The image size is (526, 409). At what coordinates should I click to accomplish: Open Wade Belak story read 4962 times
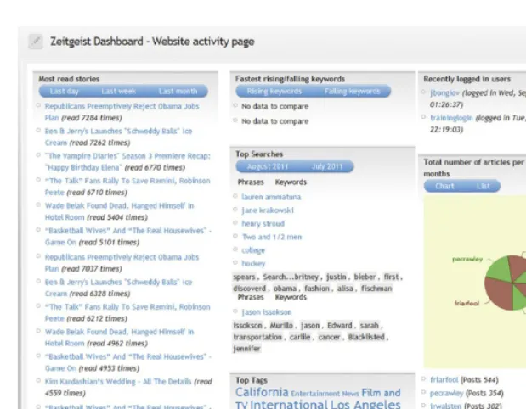click(x=120, y=338)
